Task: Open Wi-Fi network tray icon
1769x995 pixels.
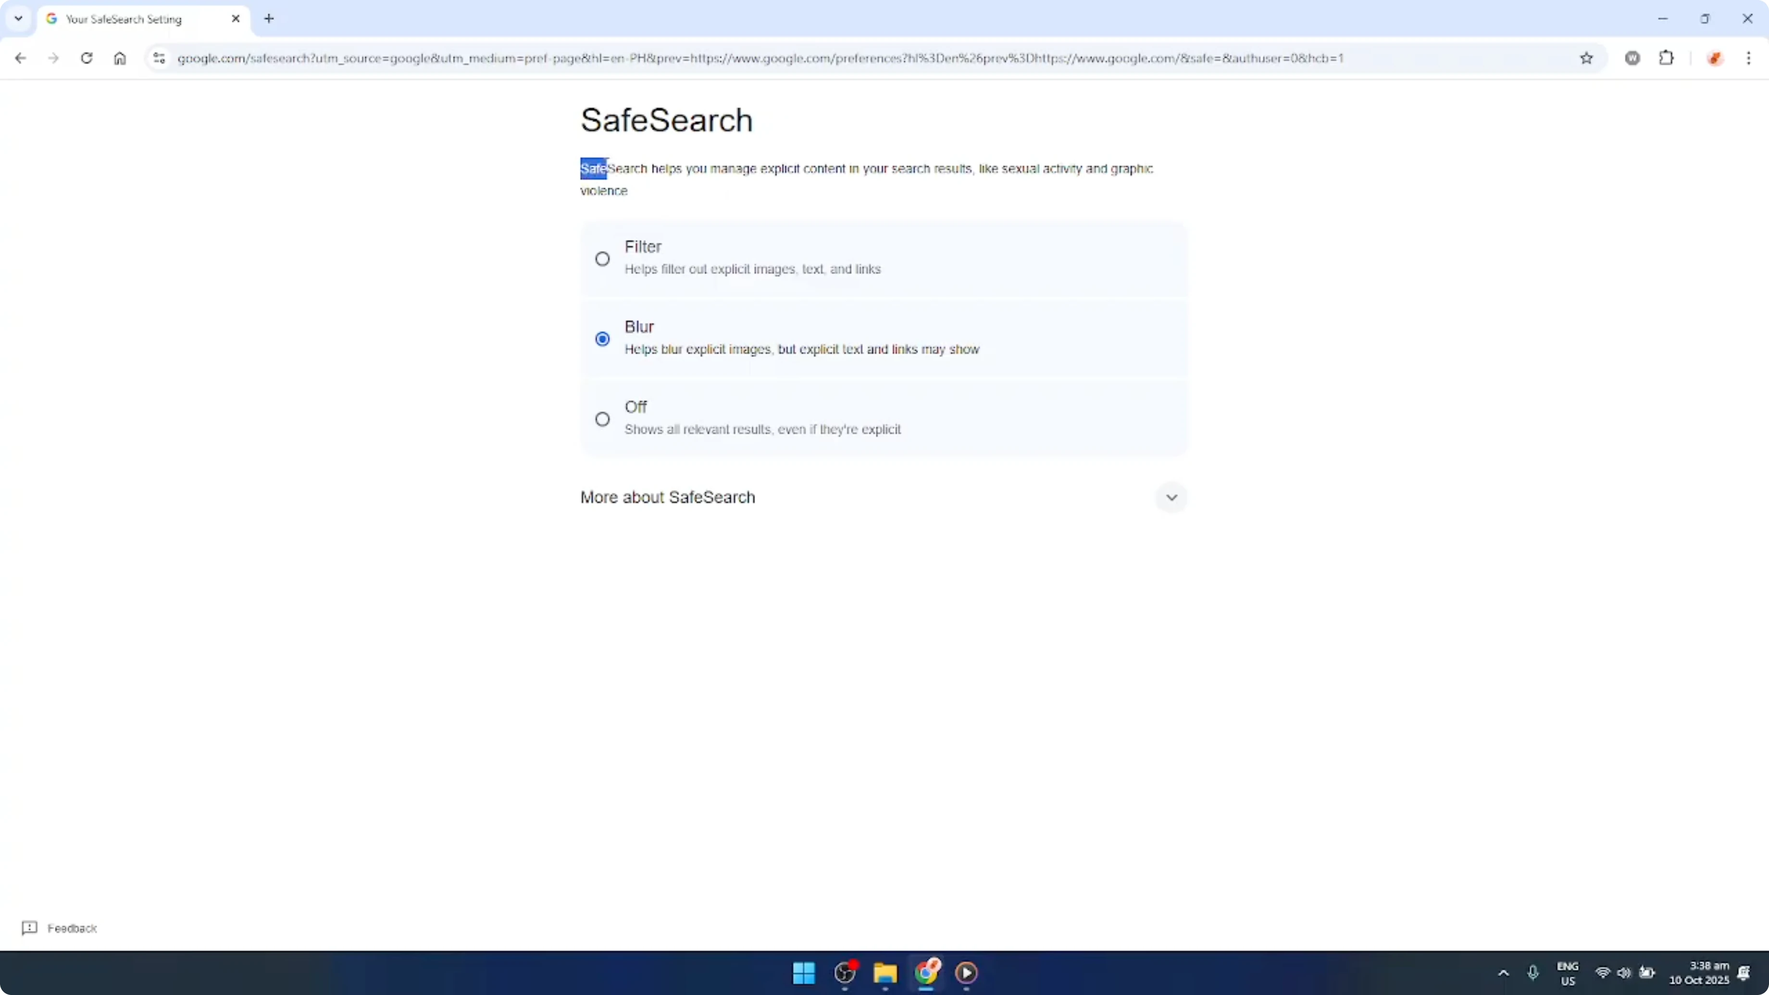Action: [1603, 972]
